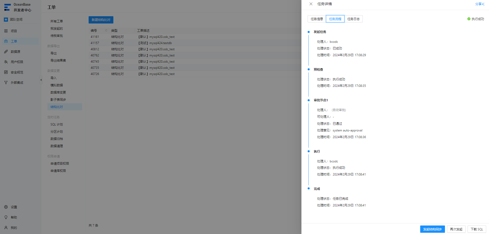Viewport: 489px width, 234px height.
Task: Select 数据库变更 menu item
Action: (58, 92)
